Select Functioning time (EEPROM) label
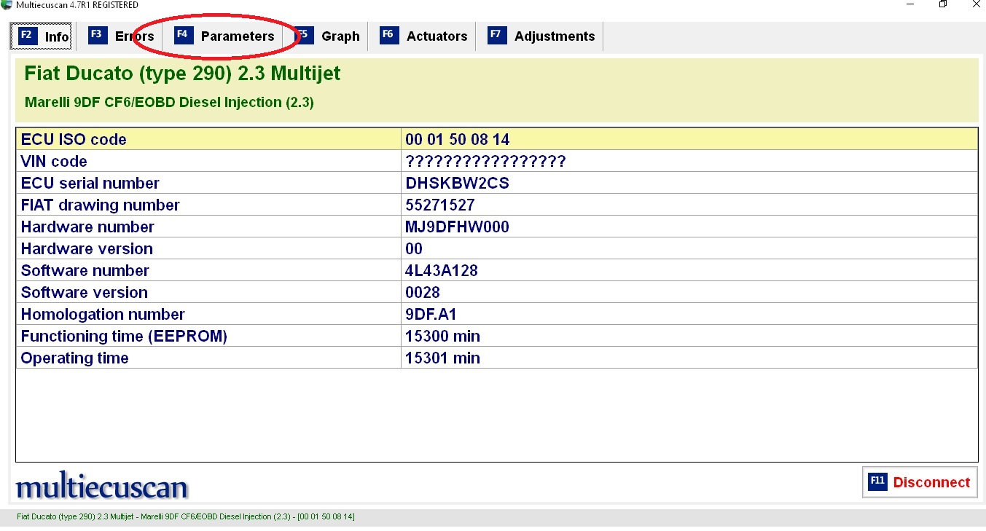This screenshot has width=986, height=531. click(x=124, y=336)
